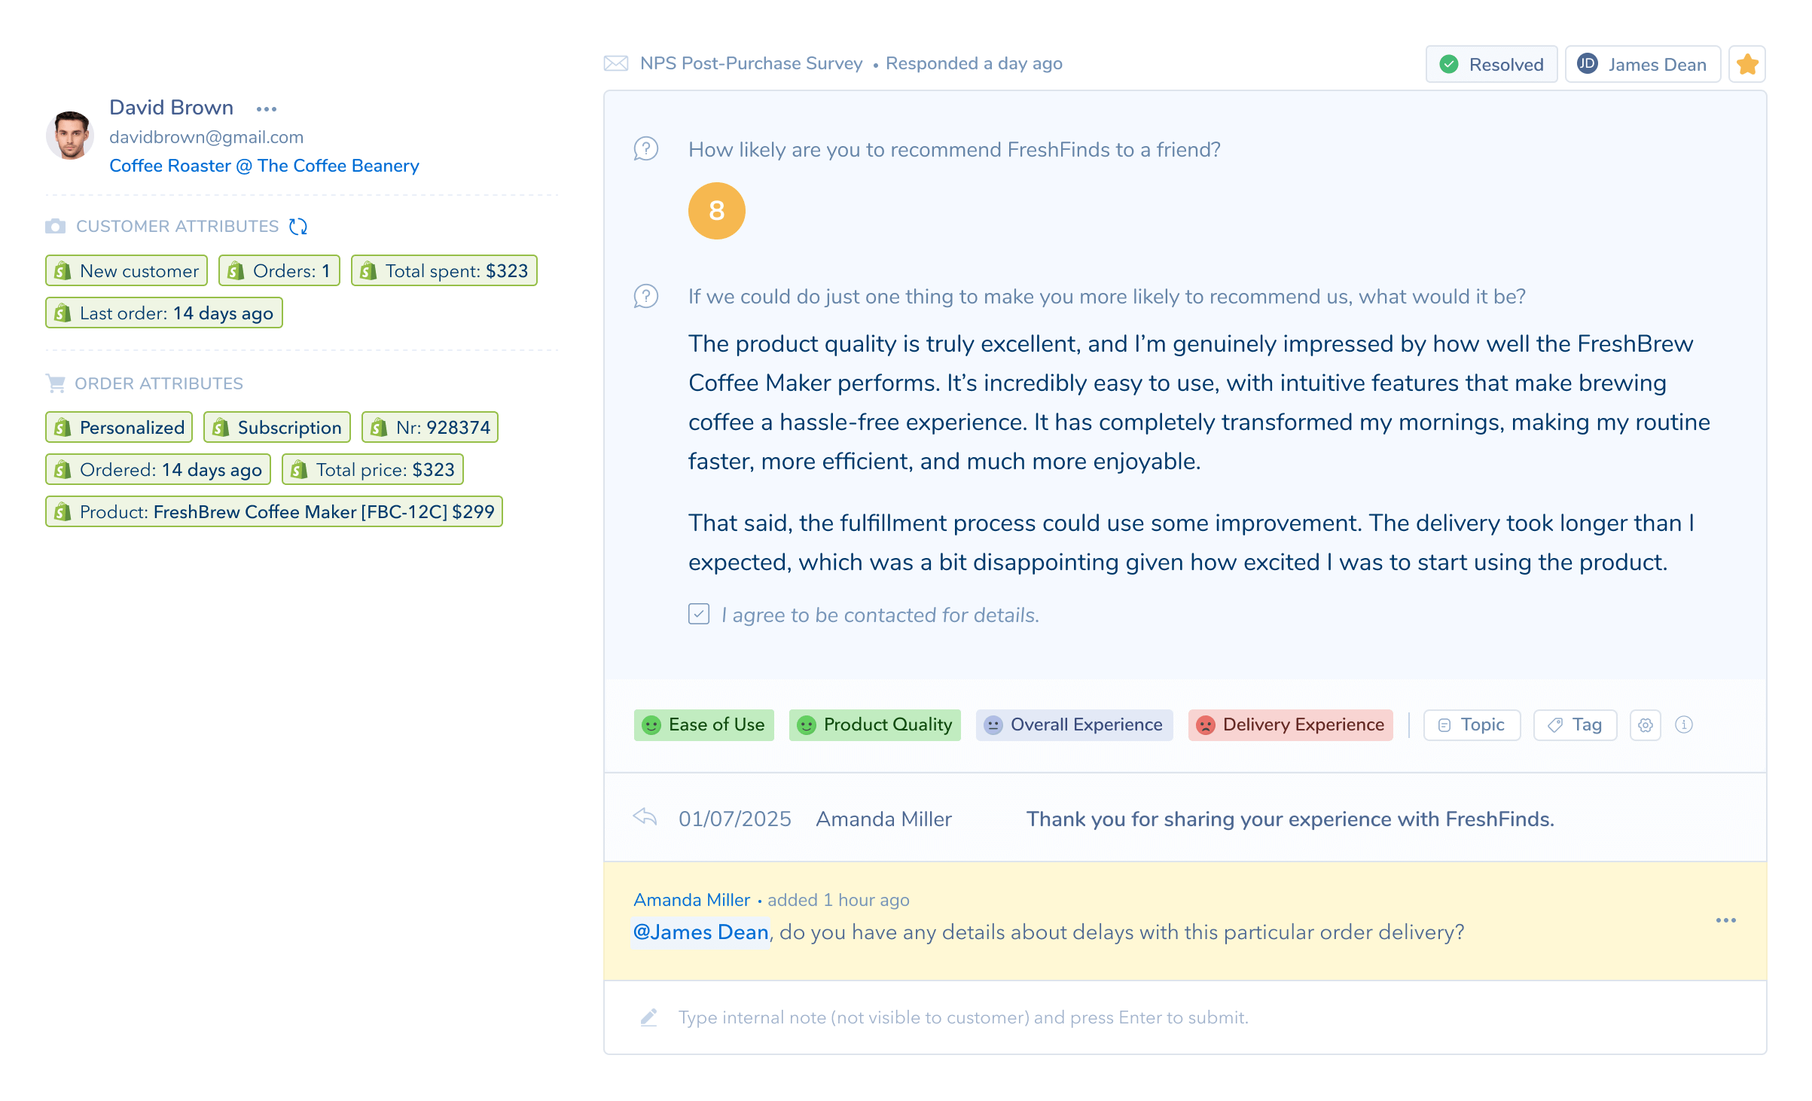Open the settings gear next to Tag button
The height and width of the screenshot is (1101, 1812).
[1646, 724]
